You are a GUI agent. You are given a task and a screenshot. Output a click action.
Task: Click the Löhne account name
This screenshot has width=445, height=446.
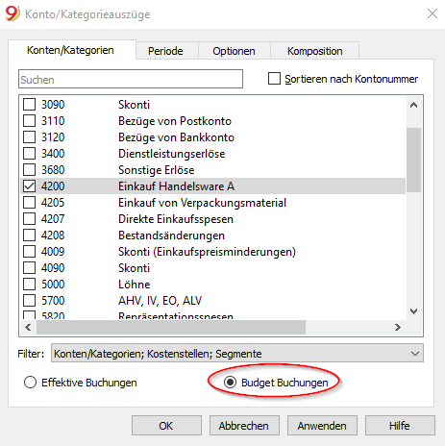point(134,285)
